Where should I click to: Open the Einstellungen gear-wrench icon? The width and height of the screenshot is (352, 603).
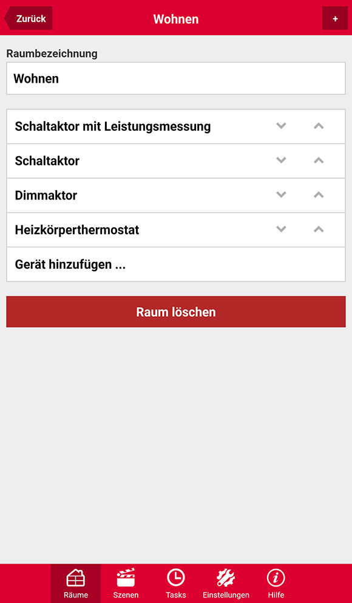point(226,577)
